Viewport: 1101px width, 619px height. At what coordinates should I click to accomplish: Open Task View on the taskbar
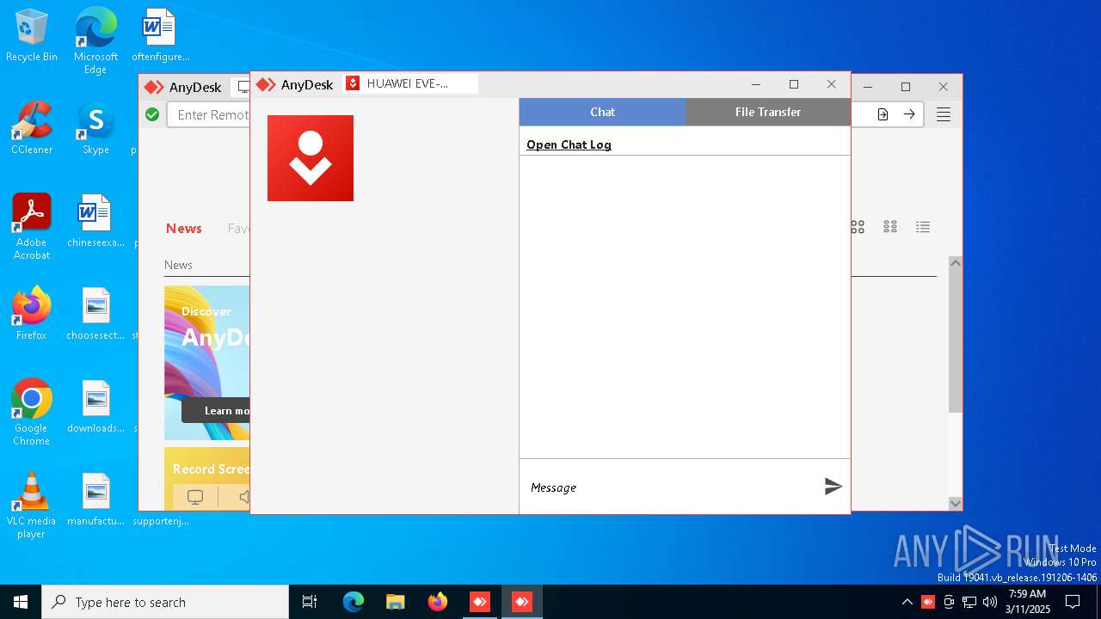[x=310, y=602]
